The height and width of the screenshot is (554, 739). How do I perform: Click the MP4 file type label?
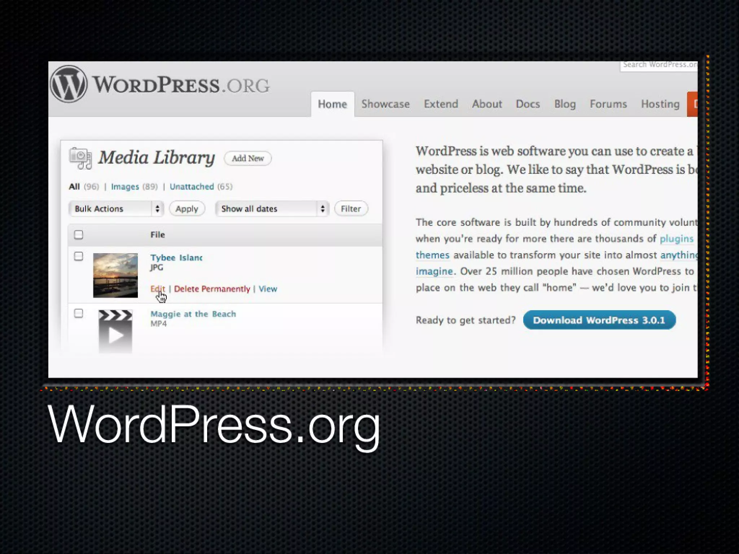coord(159,324)
